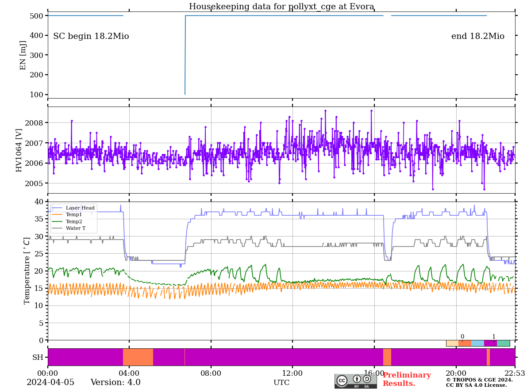531x389 pixels.
Task: Click the '100' tick on the EN axis
Action: pos(37,95)
